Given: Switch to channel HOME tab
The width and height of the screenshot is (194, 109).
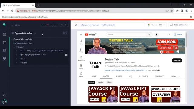Looking at the screenshot, I should (x=94, y=76).
